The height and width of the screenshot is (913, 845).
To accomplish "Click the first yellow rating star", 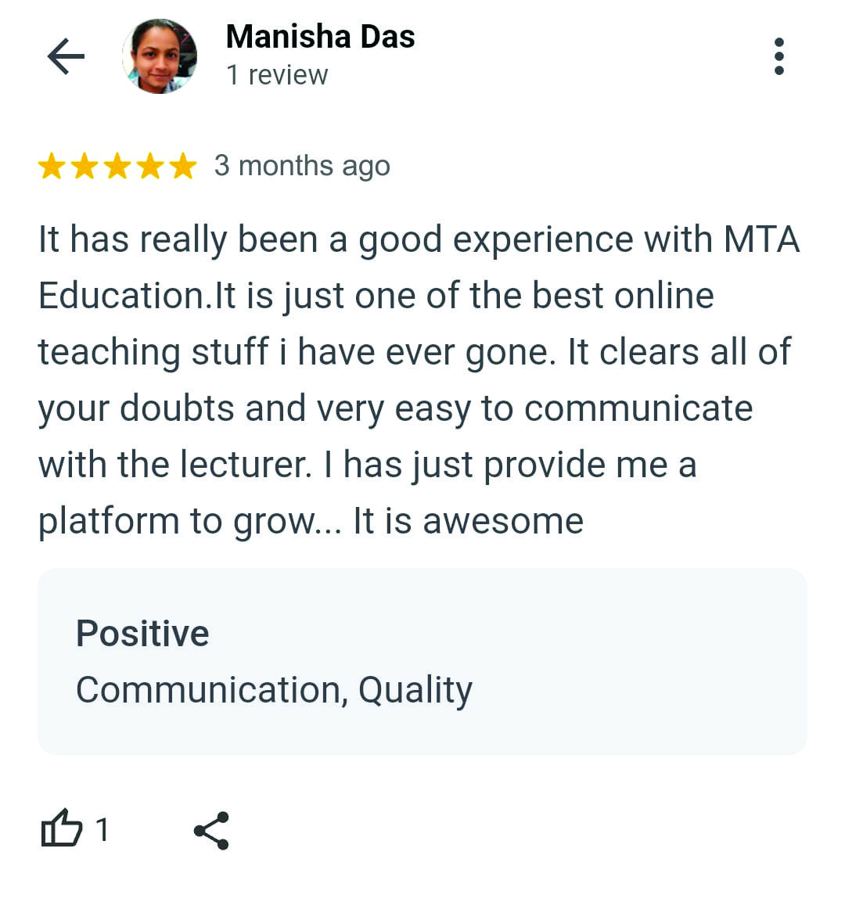I will (52, 167).
